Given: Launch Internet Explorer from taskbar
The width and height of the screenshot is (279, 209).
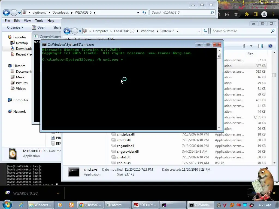Looking at the screenshot, I should click(21, 205).
